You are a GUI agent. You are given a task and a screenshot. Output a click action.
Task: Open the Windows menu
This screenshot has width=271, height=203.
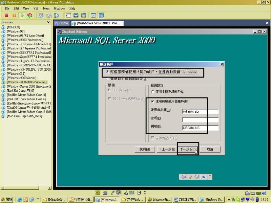coord(60,8)
